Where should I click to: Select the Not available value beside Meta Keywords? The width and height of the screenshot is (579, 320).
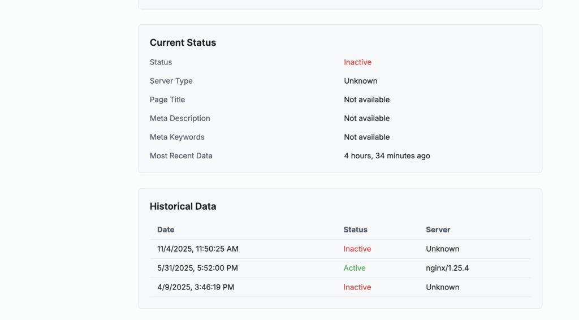366,137
